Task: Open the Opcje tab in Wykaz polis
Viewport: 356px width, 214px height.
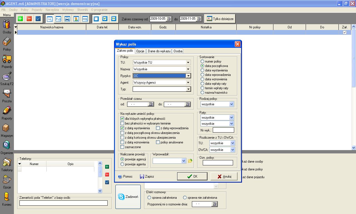Action: click(x=140, y=51)
